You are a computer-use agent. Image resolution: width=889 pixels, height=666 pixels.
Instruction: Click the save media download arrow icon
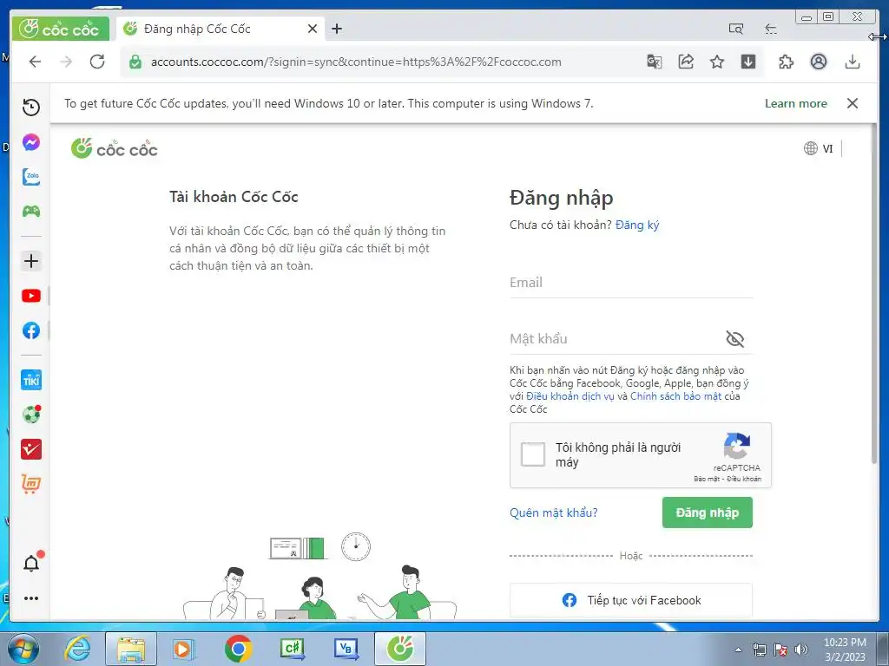pyautogui.click(x=748, y=62)
